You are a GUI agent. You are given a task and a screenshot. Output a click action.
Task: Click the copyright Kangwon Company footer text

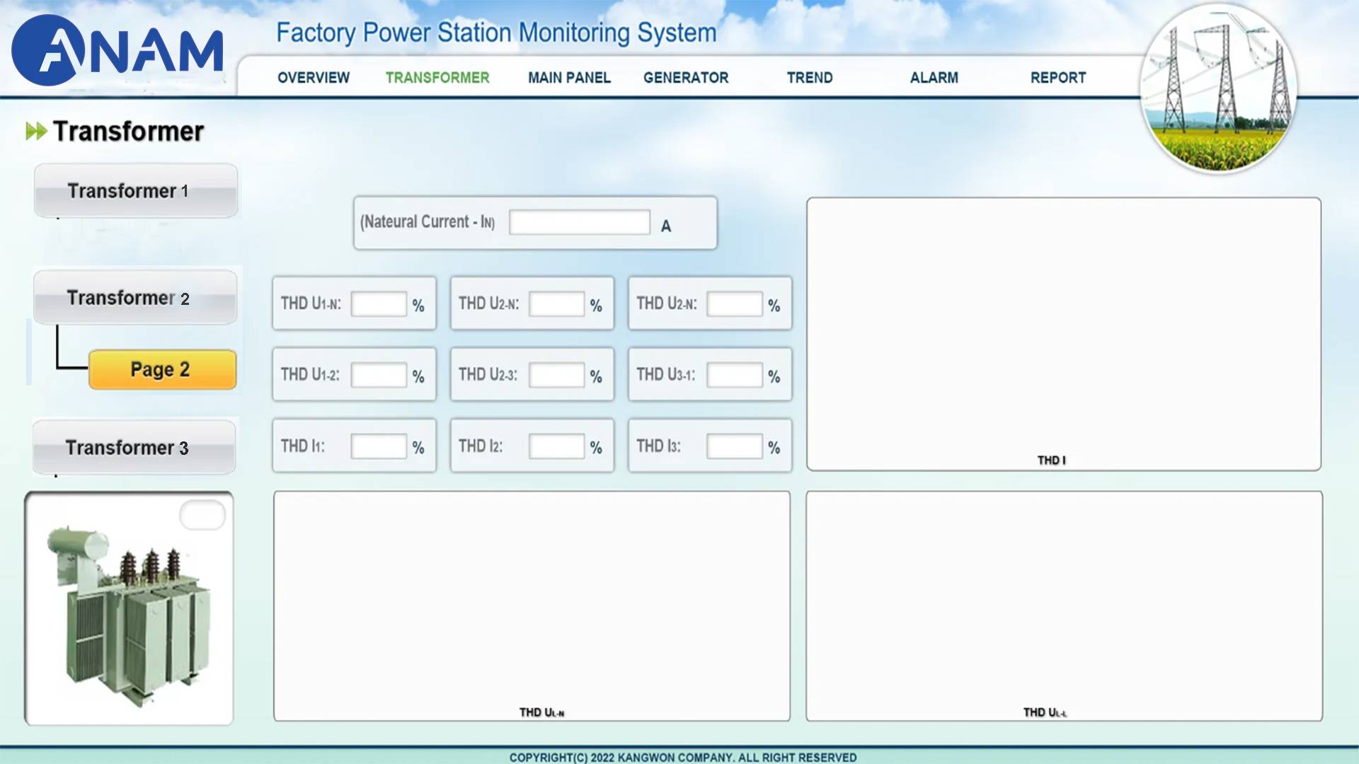(682, 757)
